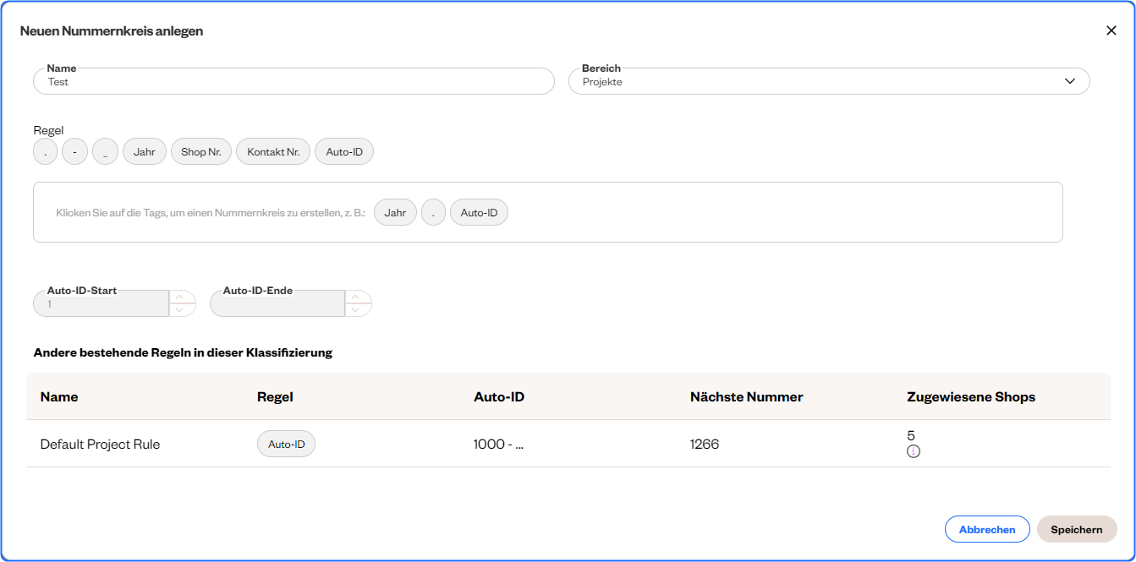The width and height of the screenshot is (1136, 562).
Task: Close the Neuen Nummernkreis anlegen dialog
Action: tap(1111, 30)
